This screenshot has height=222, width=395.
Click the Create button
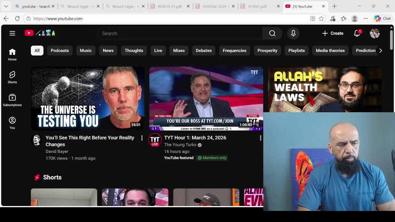point(333,33)
